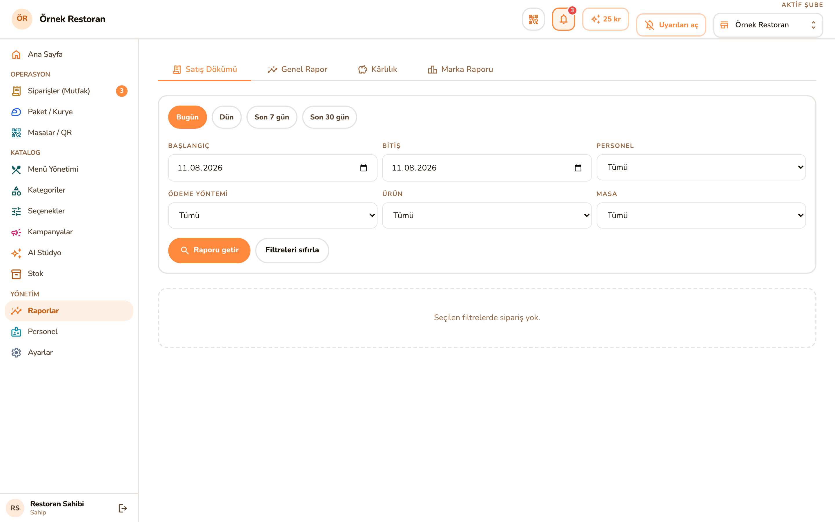Open Ayarlar settings page

69,352
